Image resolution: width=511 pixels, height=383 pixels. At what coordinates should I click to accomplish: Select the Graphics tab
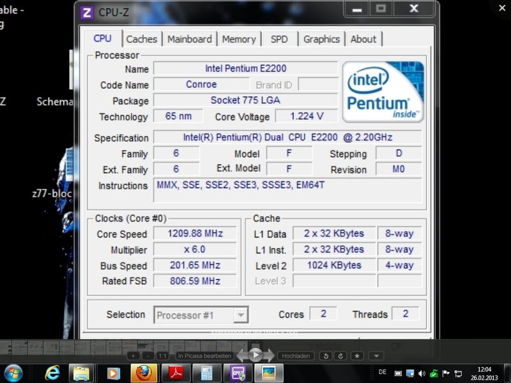(x=321, y=39)
